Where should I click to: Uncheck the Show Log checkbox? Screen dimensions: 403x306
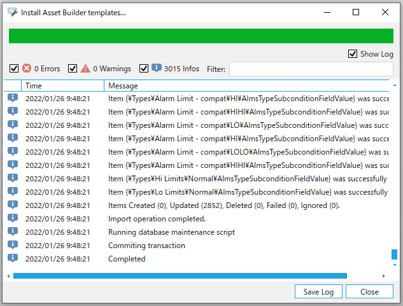353,54
